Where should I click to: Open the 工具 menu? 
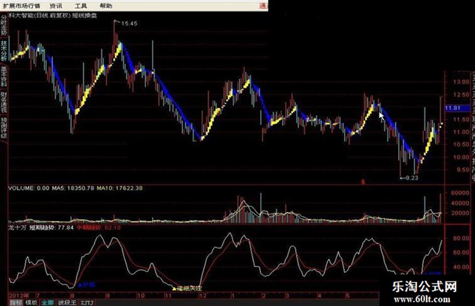tap(80, 6)
